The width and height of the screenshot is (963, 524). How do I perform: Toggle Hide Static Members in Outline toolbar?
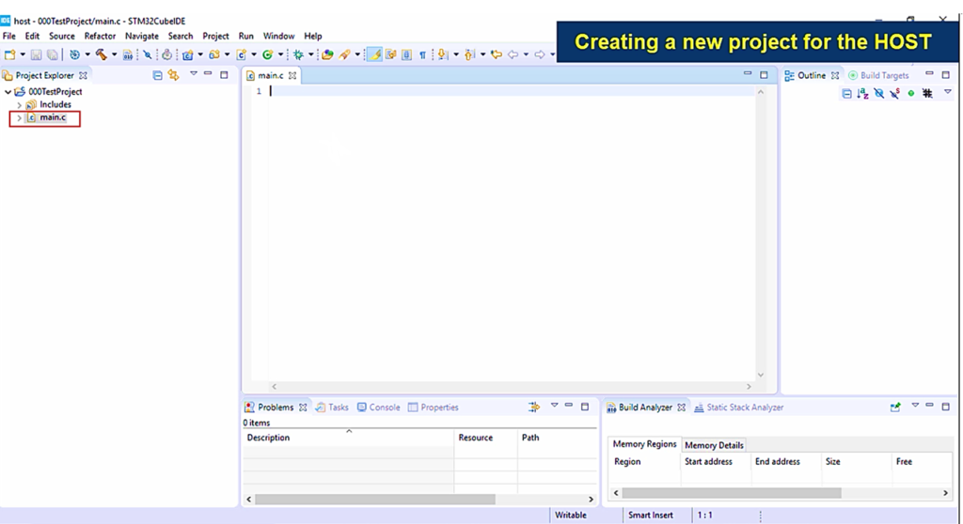coord(895,93)
